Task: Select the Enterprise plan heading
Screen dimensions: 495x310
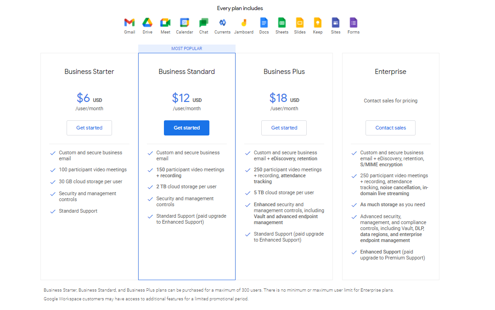Action: coord(390,72)
